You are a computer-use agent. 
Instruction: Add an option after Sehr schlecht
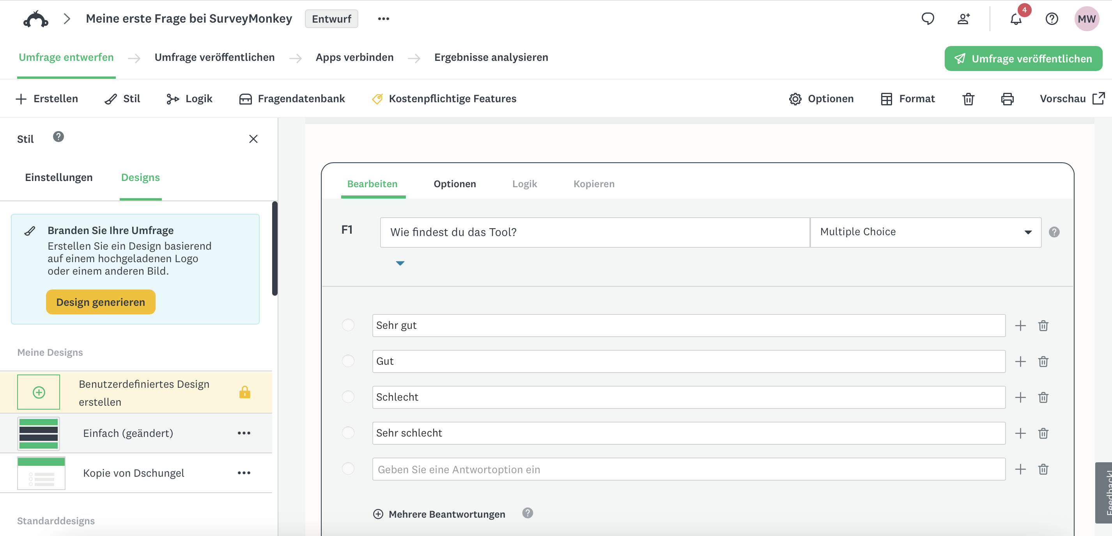coord(1020,433)
